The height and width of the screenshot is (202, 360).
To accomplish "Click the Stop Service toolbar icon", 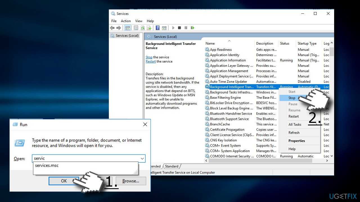I will (x=179, y=28).
